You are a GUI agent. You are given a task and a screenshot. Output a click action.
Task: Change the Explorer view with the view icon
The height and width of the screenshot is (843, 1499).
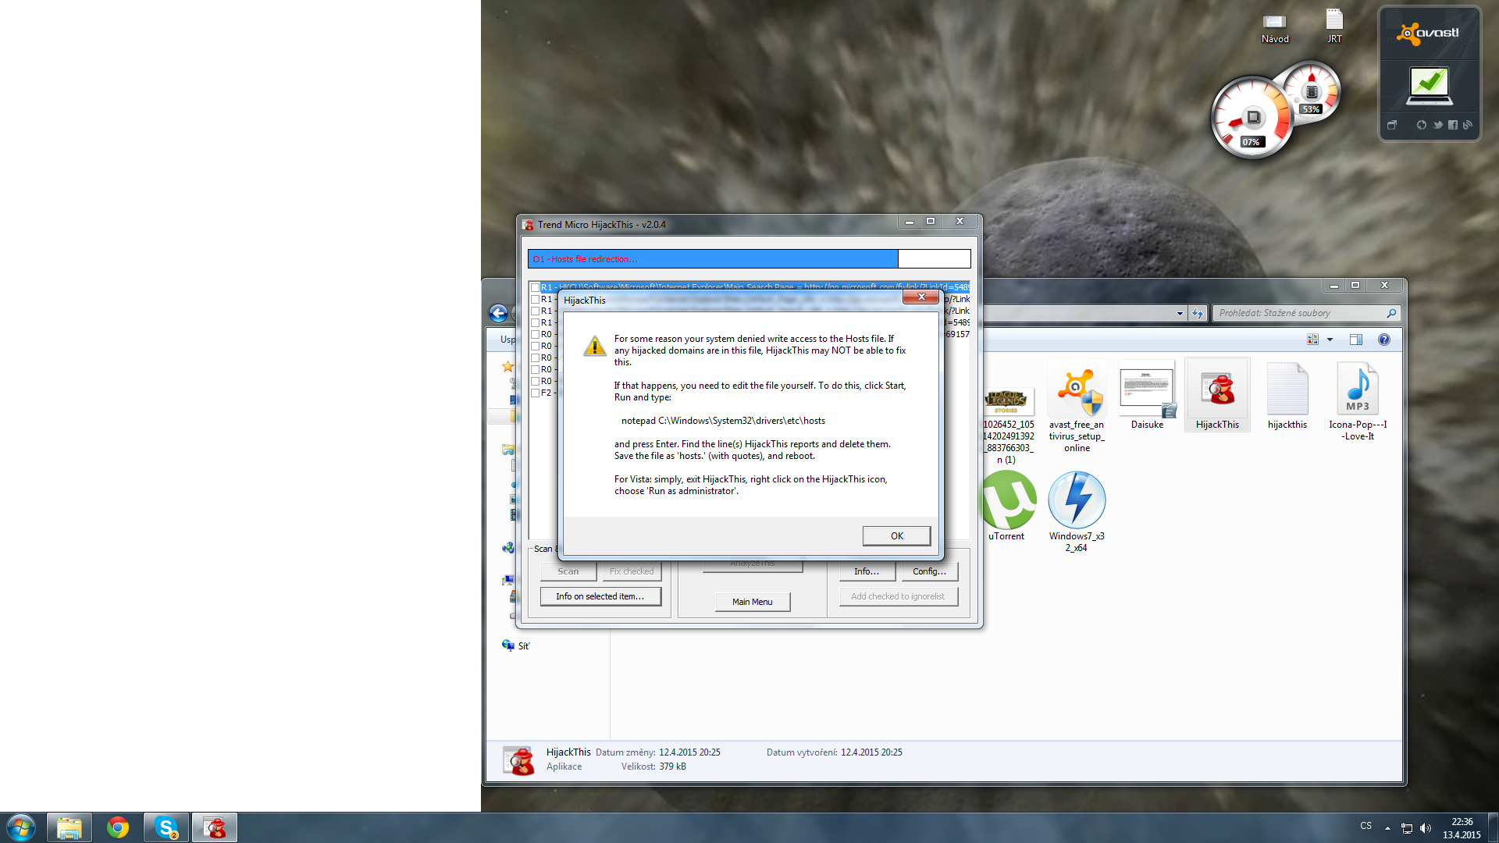point(1313,340)
